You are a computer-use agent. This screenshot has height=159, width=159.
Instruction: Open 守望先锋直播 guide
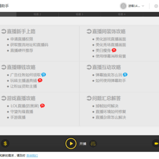pos(22,112)
